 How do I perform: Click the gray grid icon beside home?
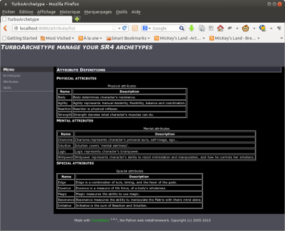click(x=211, y=28)
